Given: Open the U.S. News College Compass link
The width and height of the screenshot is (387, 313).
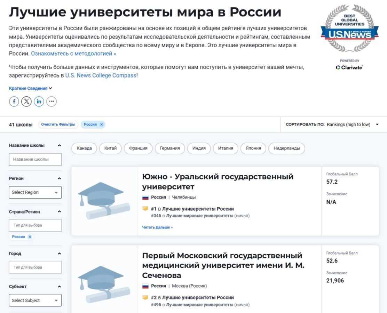Looking at the screenshot, I should [101, 75].
